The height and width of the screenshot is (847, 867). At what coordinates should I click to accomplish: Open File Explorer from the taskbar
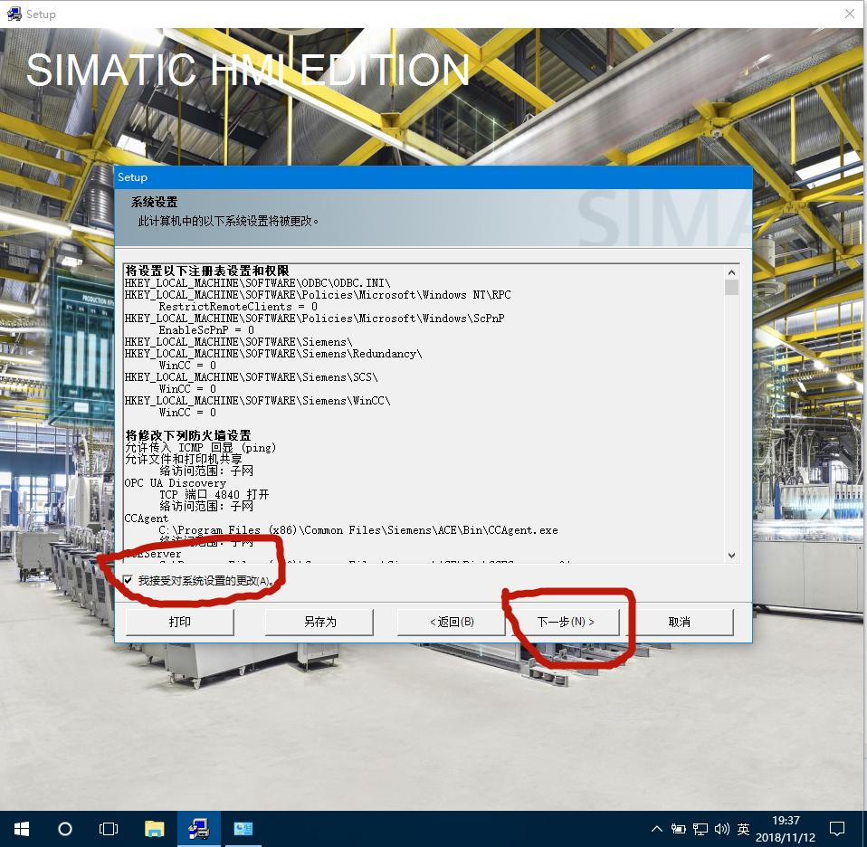(154, 827)
